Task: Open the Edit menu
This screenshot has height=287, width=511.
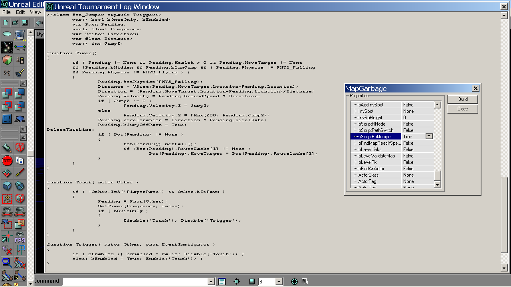Action: point(20,12)
